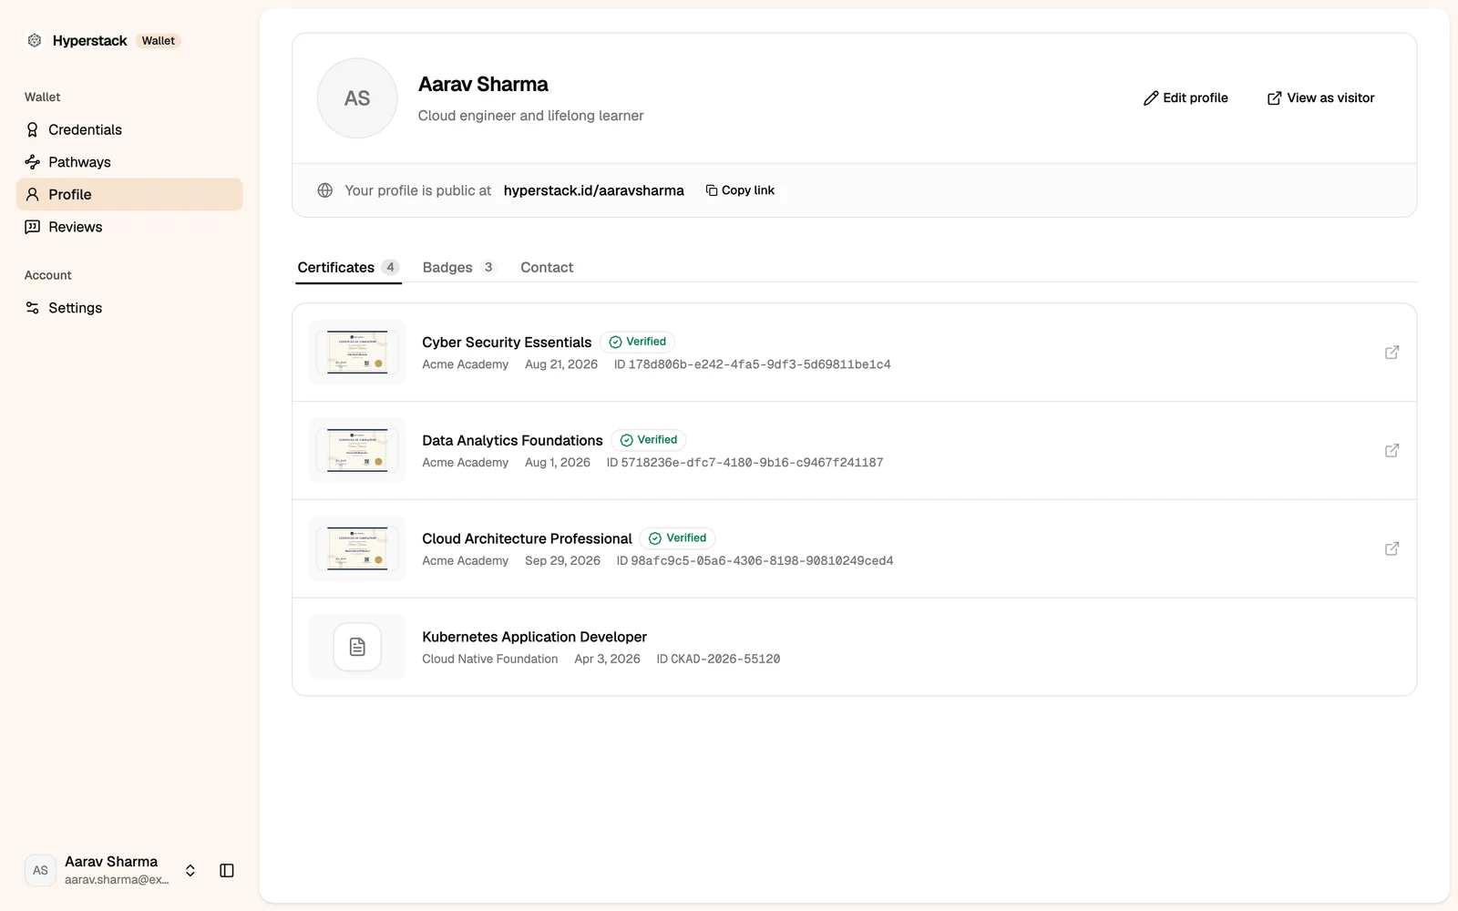Open external link for Cyber Security Essentials
Viewport: 1458px width, 911px height.
(1391, 353)
